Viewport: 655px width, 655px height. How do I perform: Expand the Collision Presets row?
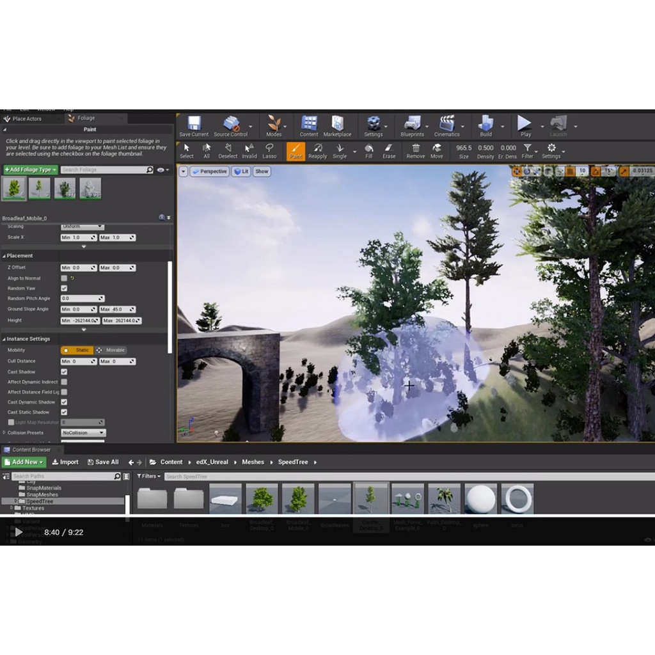point(4,433)
